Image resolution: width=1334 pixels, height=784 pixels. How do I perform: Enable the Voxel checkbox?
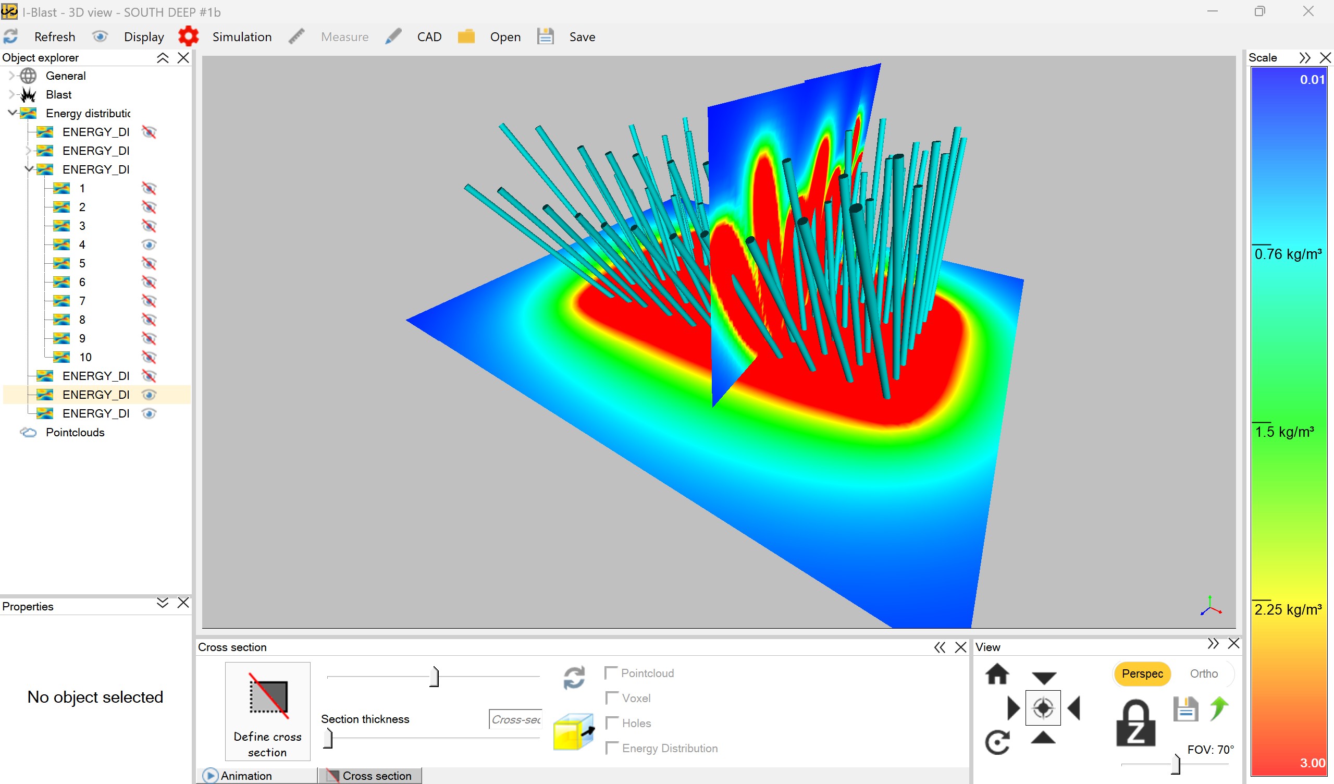(x=612, y=698)
